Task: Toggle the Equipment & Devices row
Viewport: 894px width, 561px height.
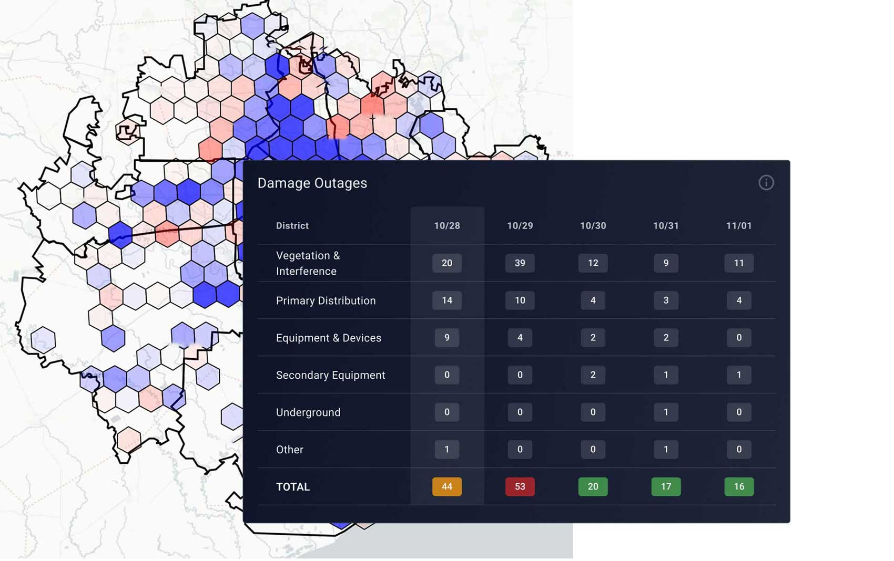Action: tap(329, 338)
